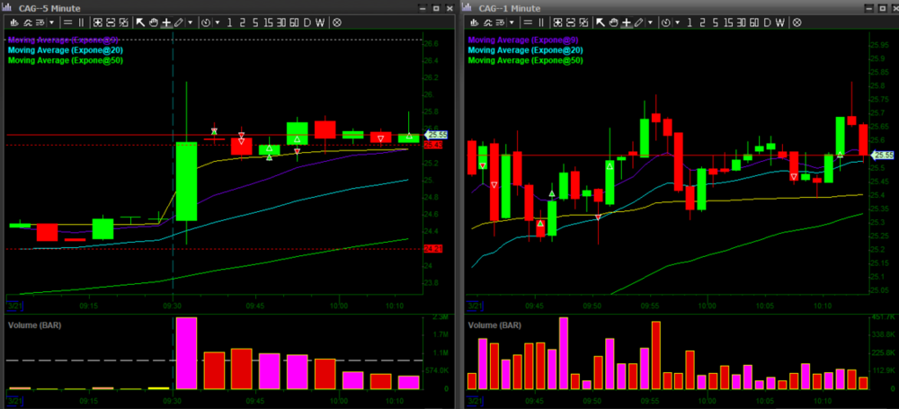Viewport: 899px width, 409px height.
Task: Select the crosshair tool in 1 Minute chart
Action: click(x=627, y=22)
